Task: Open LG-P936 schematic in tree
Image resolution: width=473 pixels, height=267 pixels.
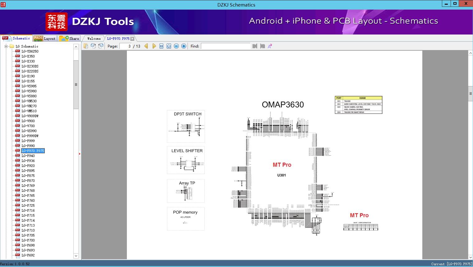Action: 28,161
